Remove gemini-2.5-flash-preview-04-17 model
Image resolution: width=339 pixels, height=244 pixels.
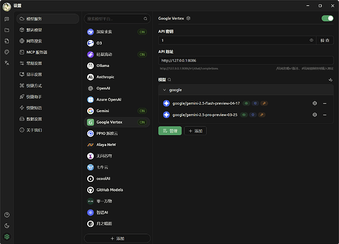tap(325, 104)
